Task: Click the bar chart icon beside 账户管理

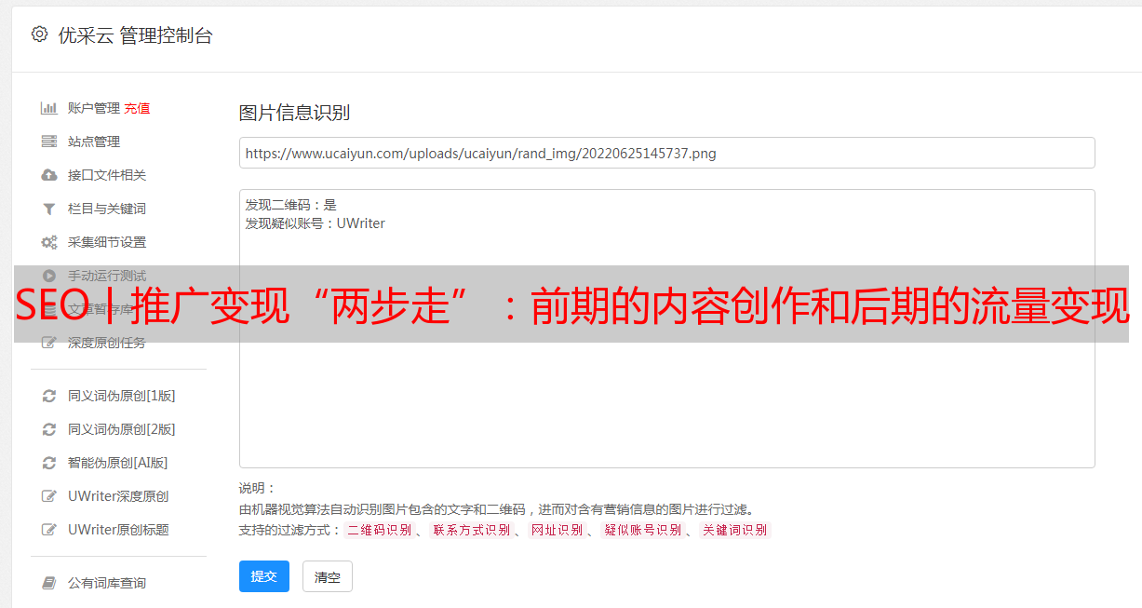Action: (49, 108)
